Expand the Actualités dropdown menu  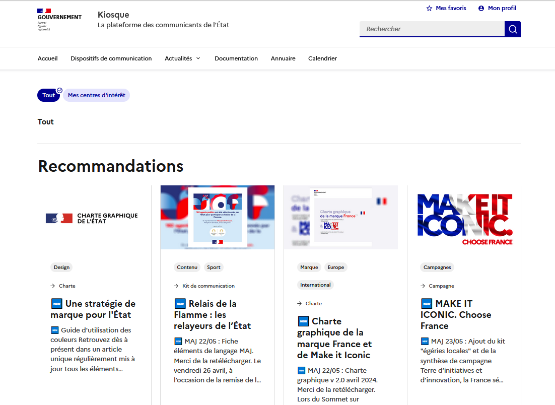coord(182,58)
